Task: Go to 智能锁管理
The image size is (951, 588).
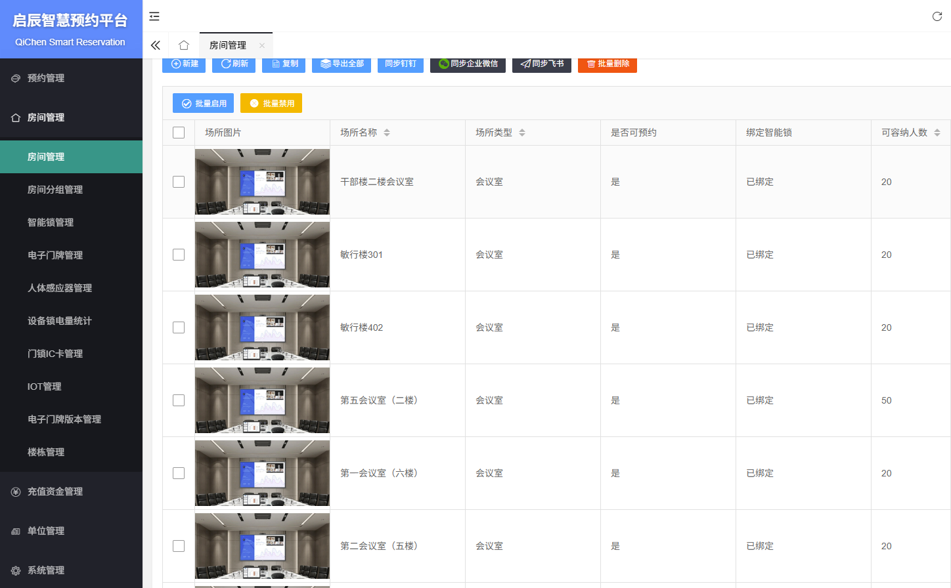Action: [71, 222]
